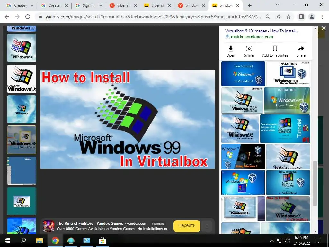Screen dimensions: 329x247
Task: Open 'How to Install Windows in Virtualbox' blue thumbnail
Action: [243, 74]
